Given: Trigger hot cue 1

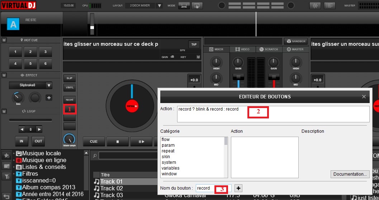Looking at the screenshot, I should click(x=15, y=52).
